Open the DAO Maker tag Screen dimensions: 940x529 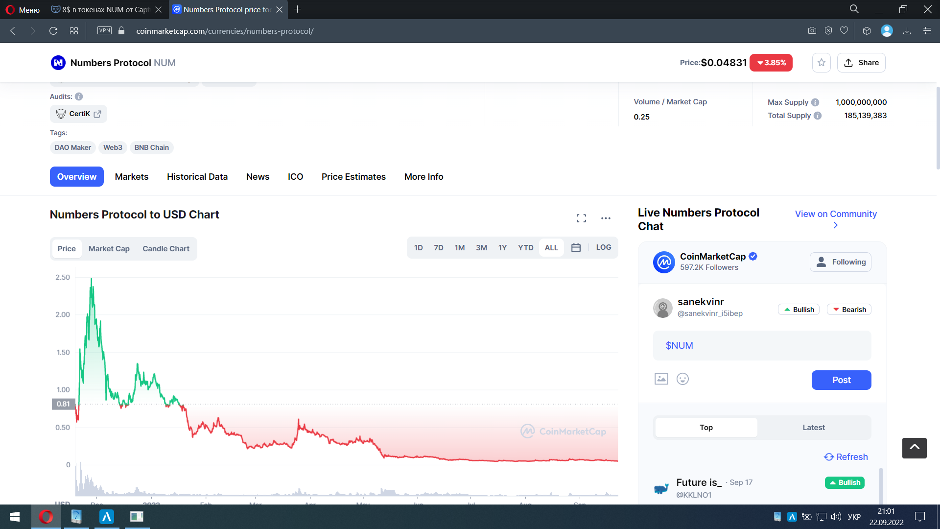72,147
